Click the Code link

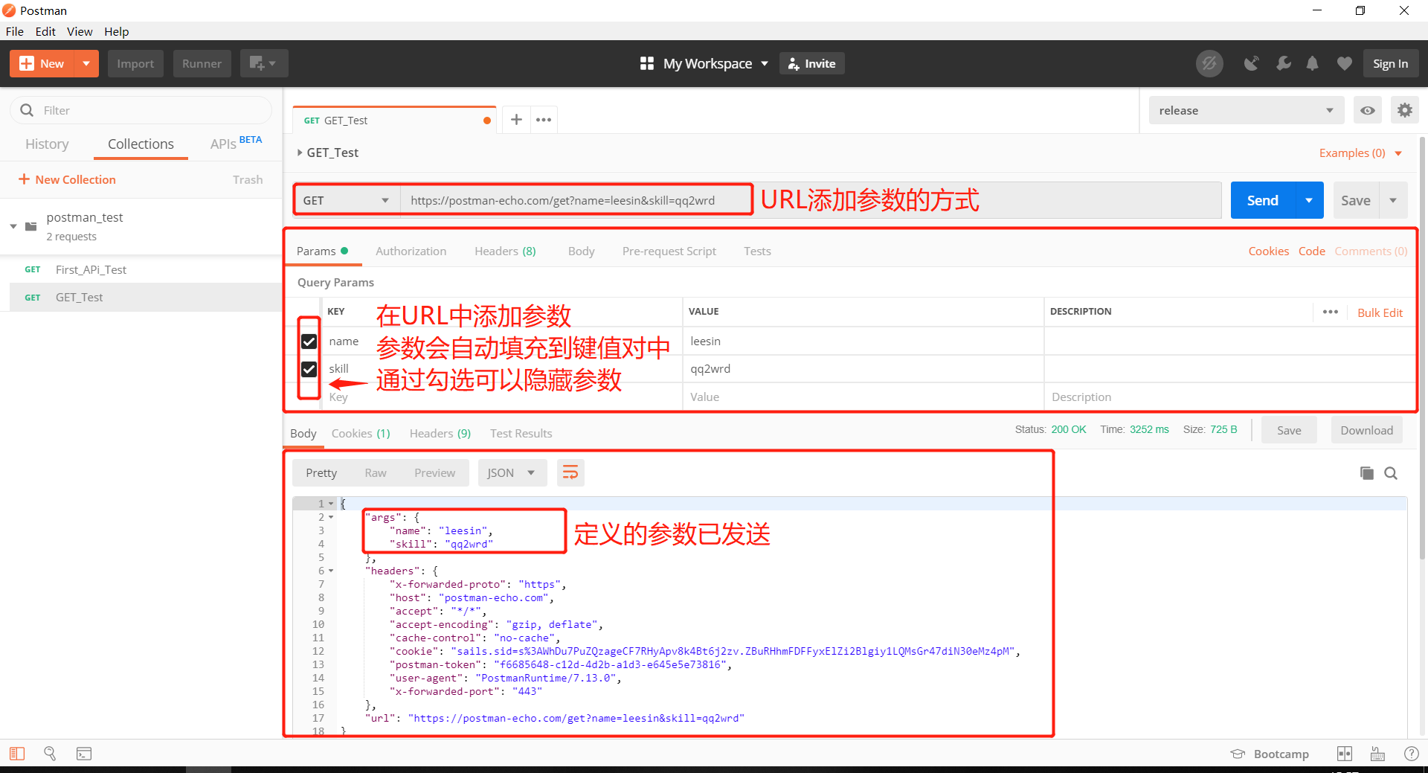coord(1311,251)
